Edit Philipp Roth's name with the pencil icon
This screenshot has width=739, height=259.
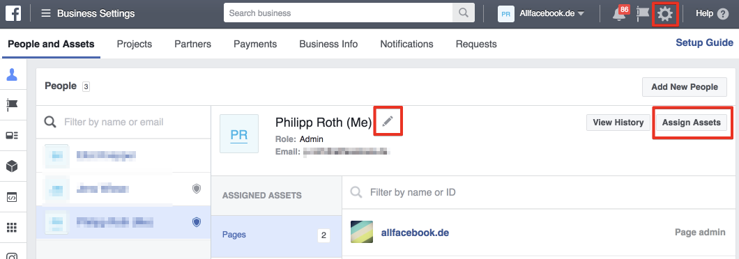point(388,122)
